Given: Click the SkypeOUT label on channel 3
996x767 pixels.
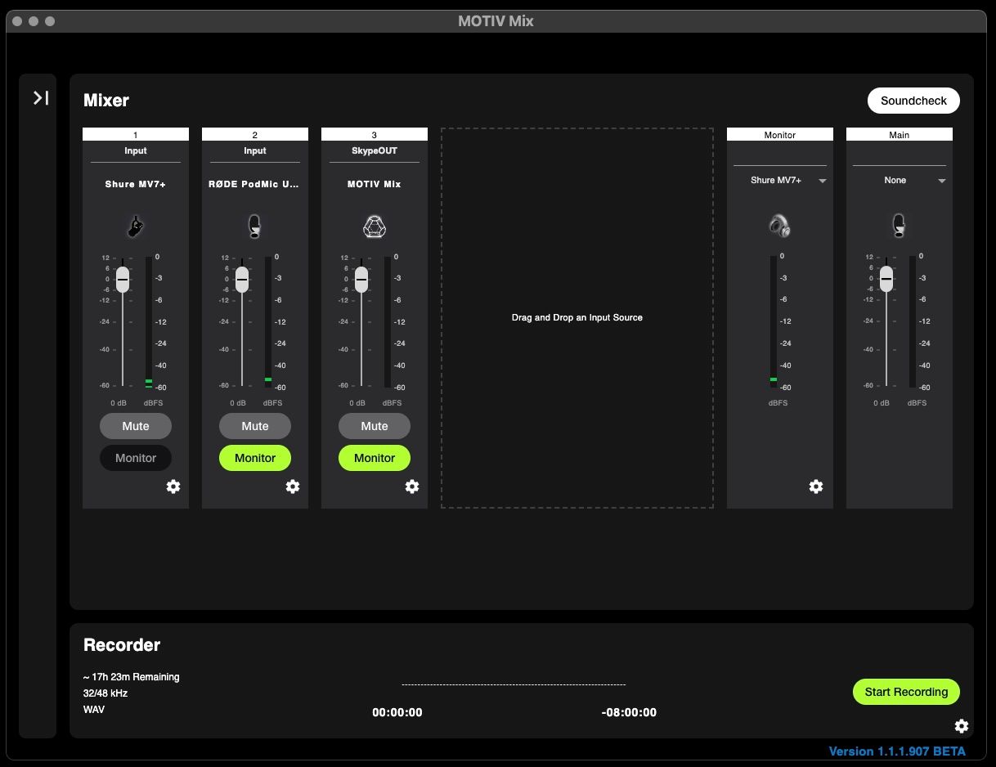Looking at the screenshot, I should (375, 150).
